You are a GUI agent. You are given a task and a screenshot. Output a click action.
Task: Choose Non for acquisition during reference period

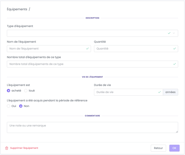[21, 106]
